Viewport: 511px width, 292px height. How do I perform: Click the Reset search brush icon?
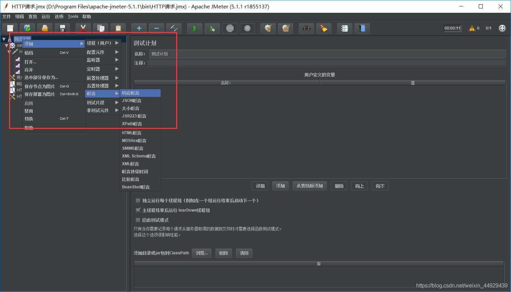tap(324, 29)
